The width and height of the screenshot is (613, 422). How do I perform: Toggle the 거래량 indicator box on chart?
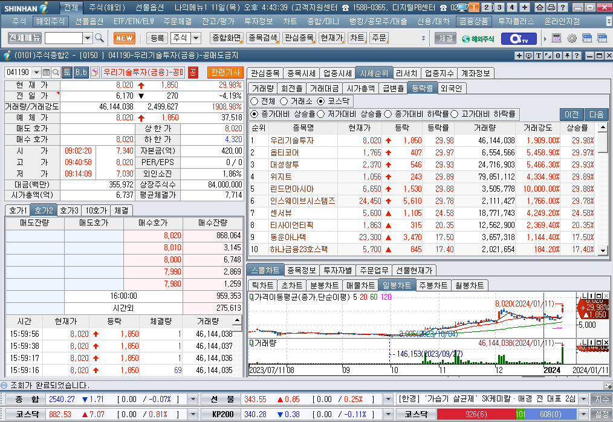251,343
